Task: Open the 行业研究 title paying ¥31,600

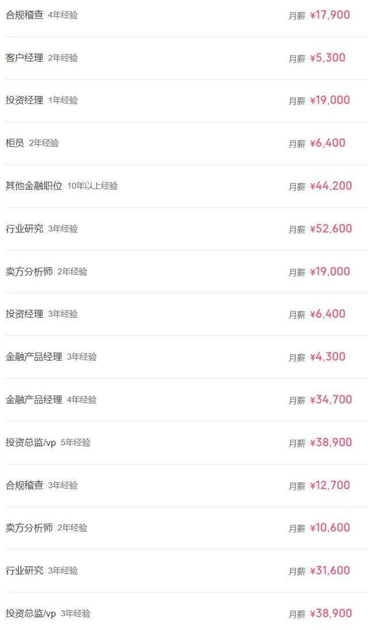Action: tap(25, 571)
